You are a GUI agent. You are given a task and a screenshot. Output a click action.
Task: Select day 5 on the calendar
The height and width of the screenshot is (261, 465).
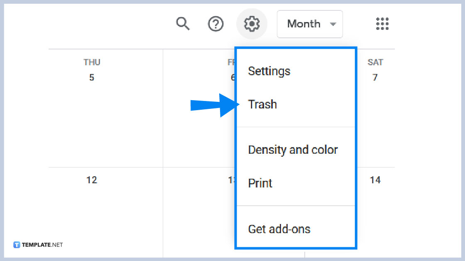click(91, 77)
